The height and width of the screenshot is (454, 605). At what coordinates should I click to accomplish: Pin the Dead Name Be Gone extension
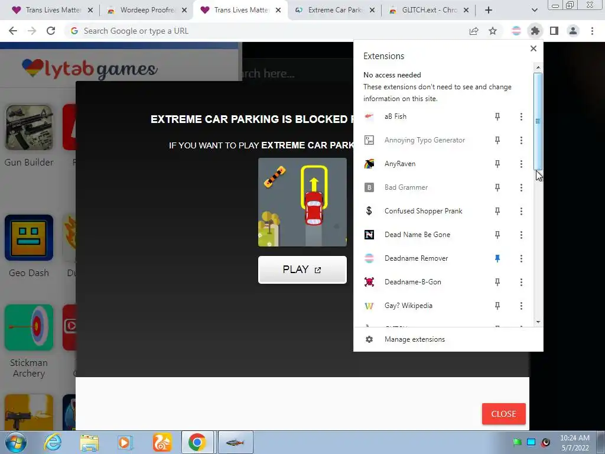coord(497,234)
